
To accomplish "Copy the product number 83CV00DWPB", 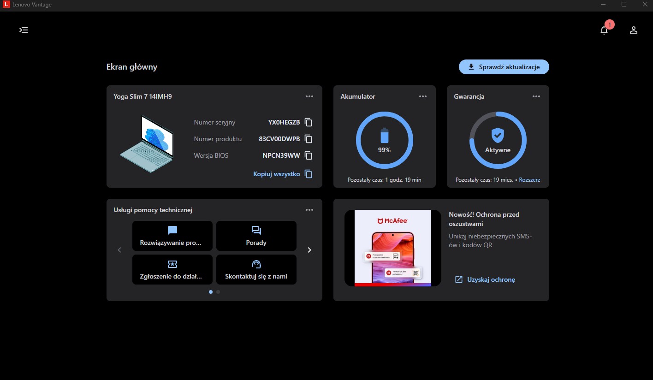I will coord(309,139).
